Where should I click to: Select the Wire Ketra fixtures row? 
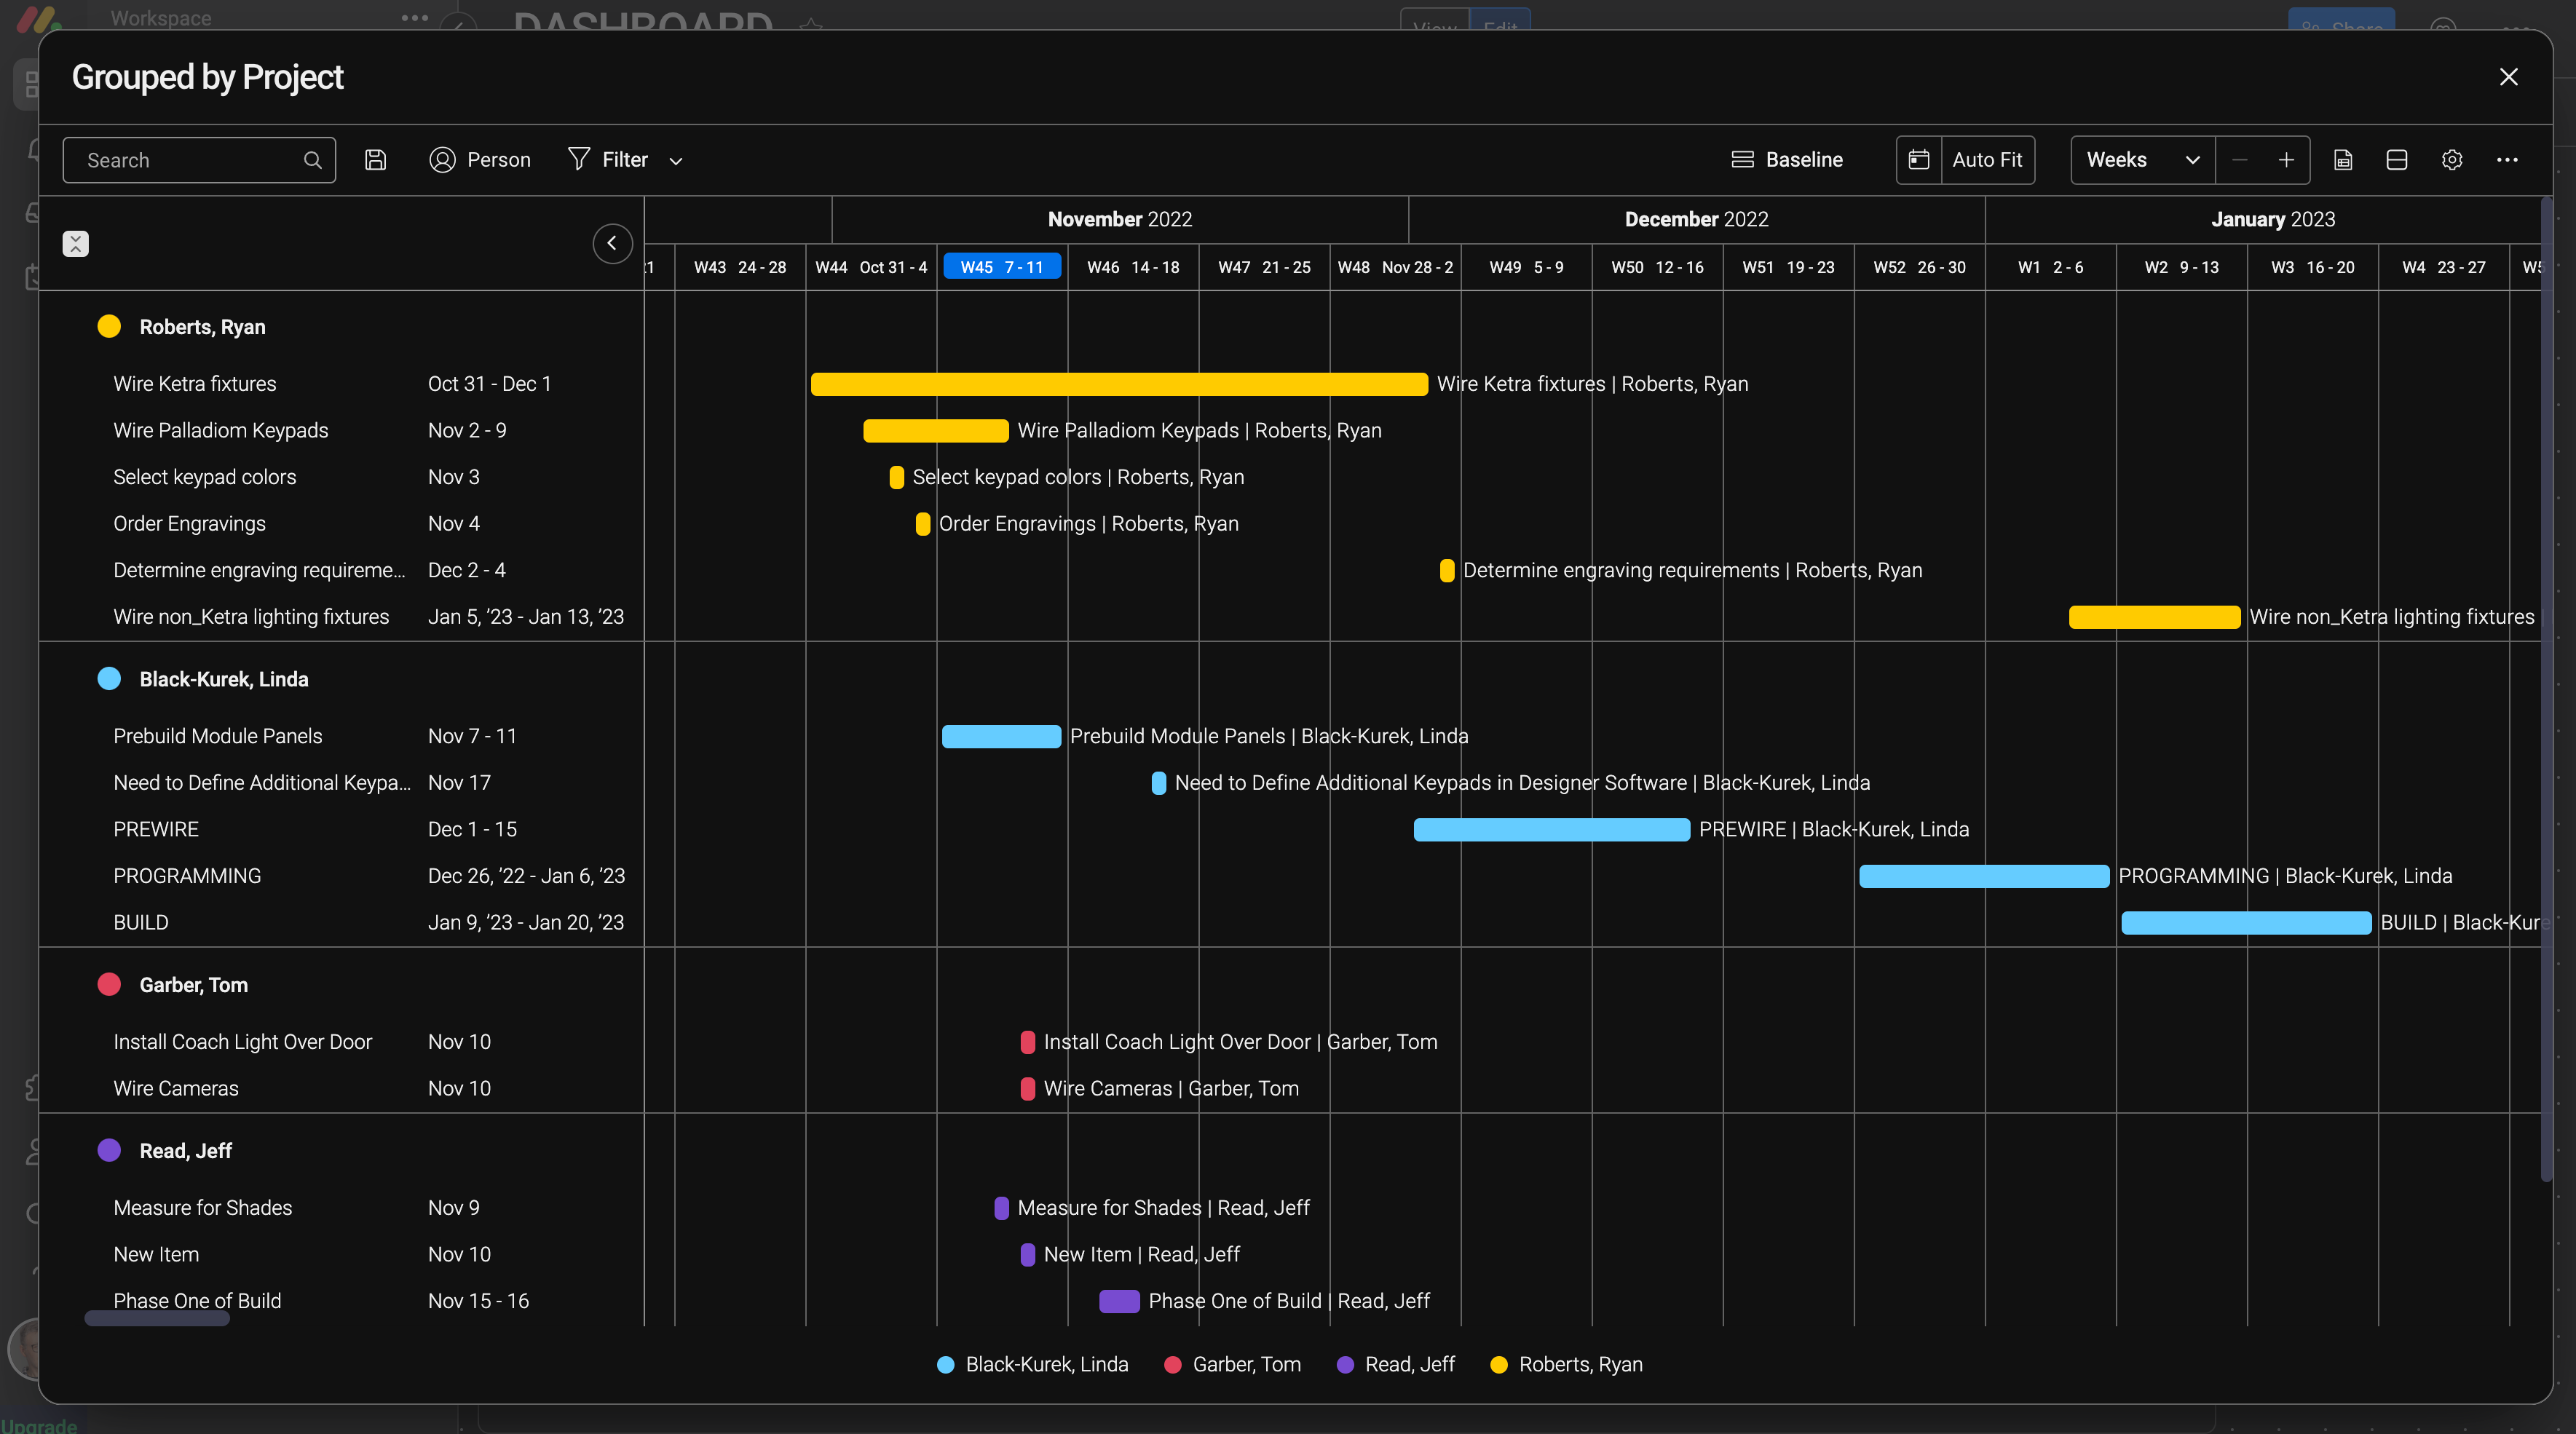(x=340, y=384)
